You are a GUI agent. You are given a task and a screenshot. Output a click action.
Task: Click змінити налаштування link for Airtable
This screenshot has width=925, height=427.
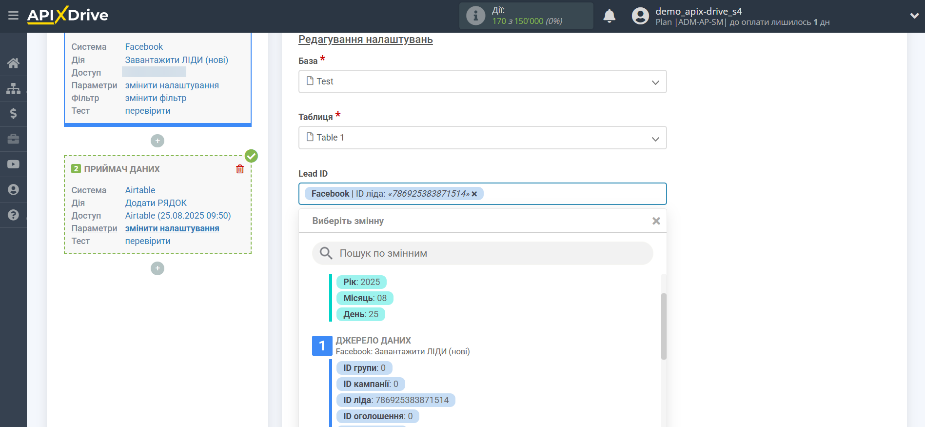pyautogui.click(x=172, y=228)
